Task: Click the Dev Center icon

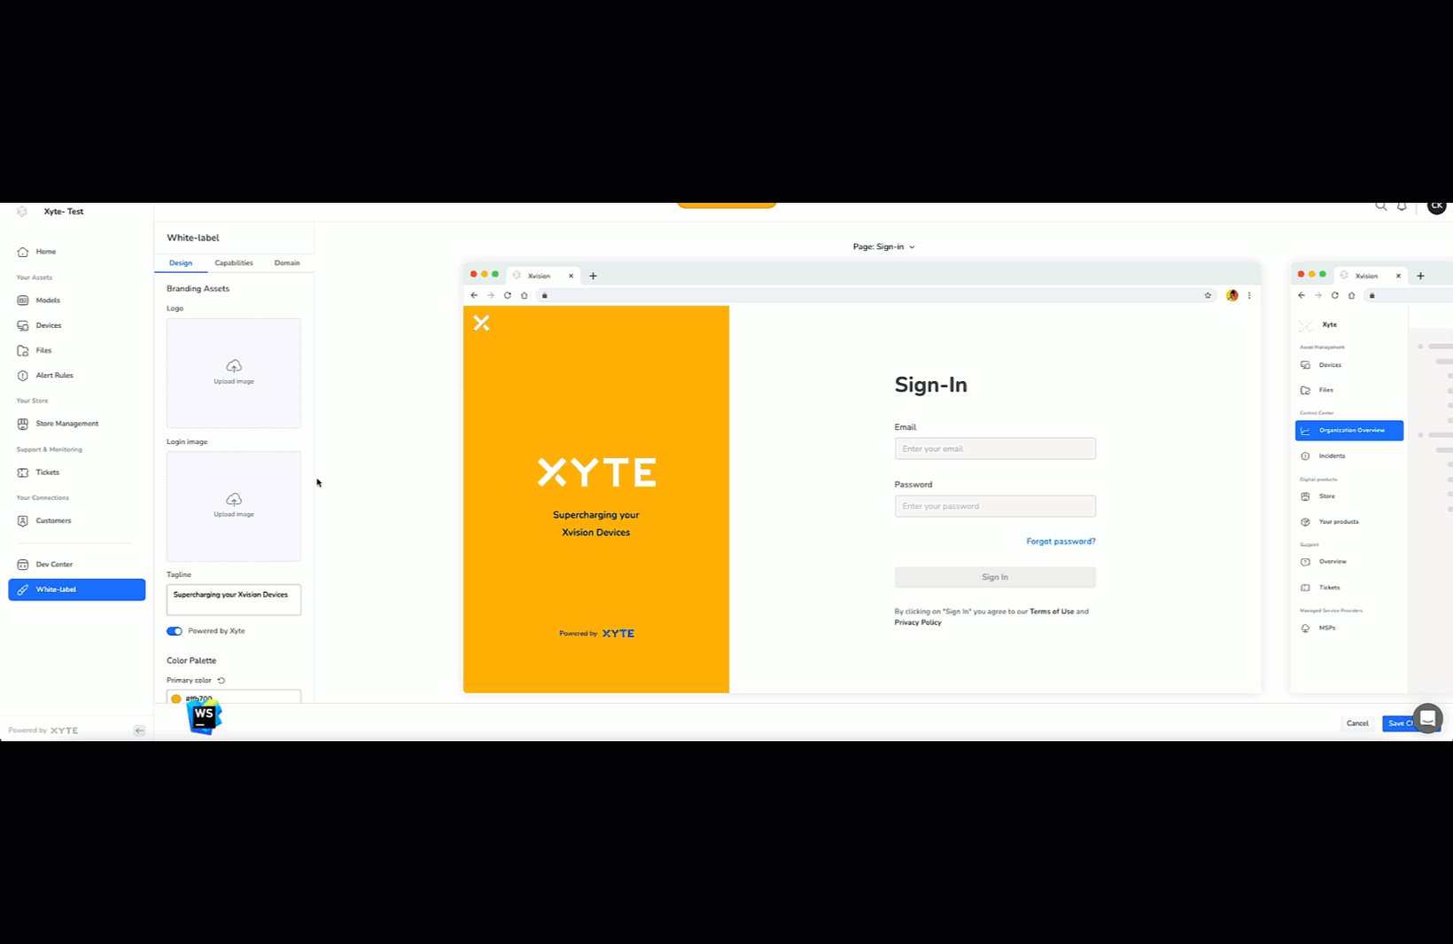Action: pyautogui.click(x=23, y=564)
